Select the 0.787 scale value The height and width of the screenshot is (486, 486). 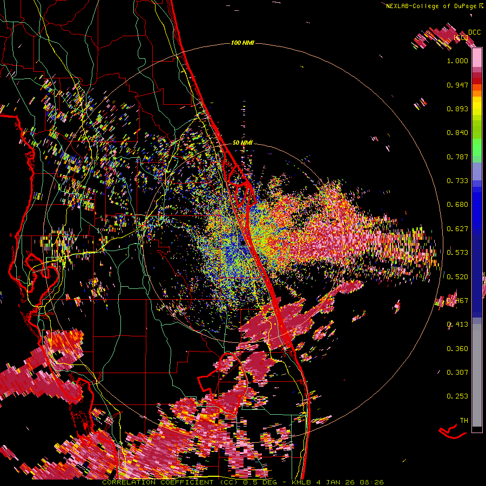click(457, 157)
